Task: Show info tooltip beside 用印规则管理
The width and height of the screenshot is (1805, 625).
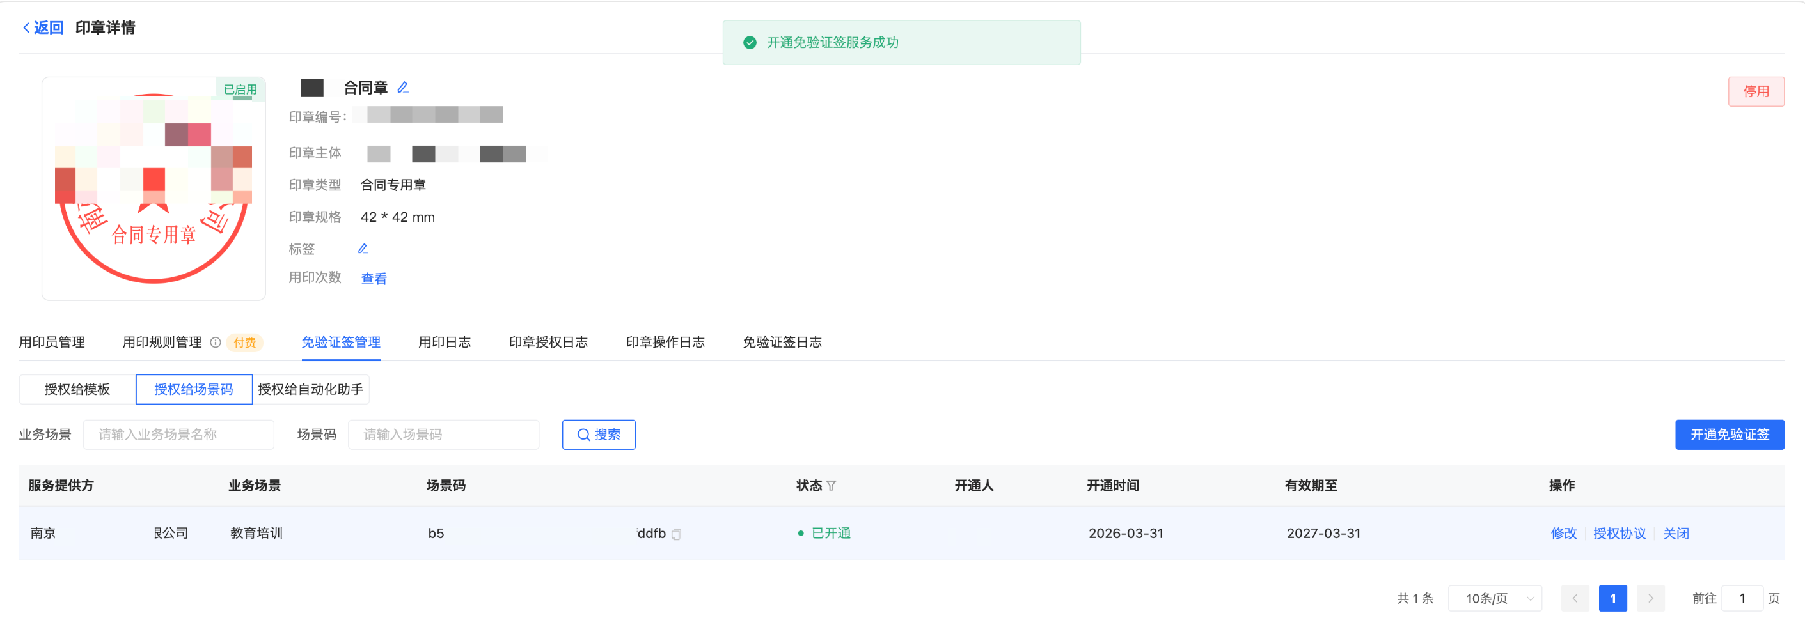Action: tap(216, 343)
